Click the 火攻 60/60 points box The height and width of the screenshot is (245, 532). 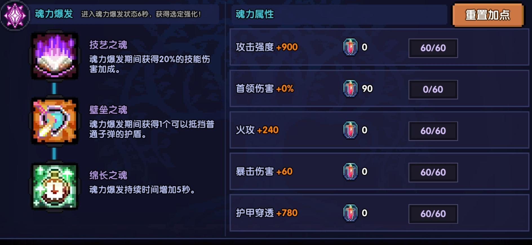click(x=433, y=131)
